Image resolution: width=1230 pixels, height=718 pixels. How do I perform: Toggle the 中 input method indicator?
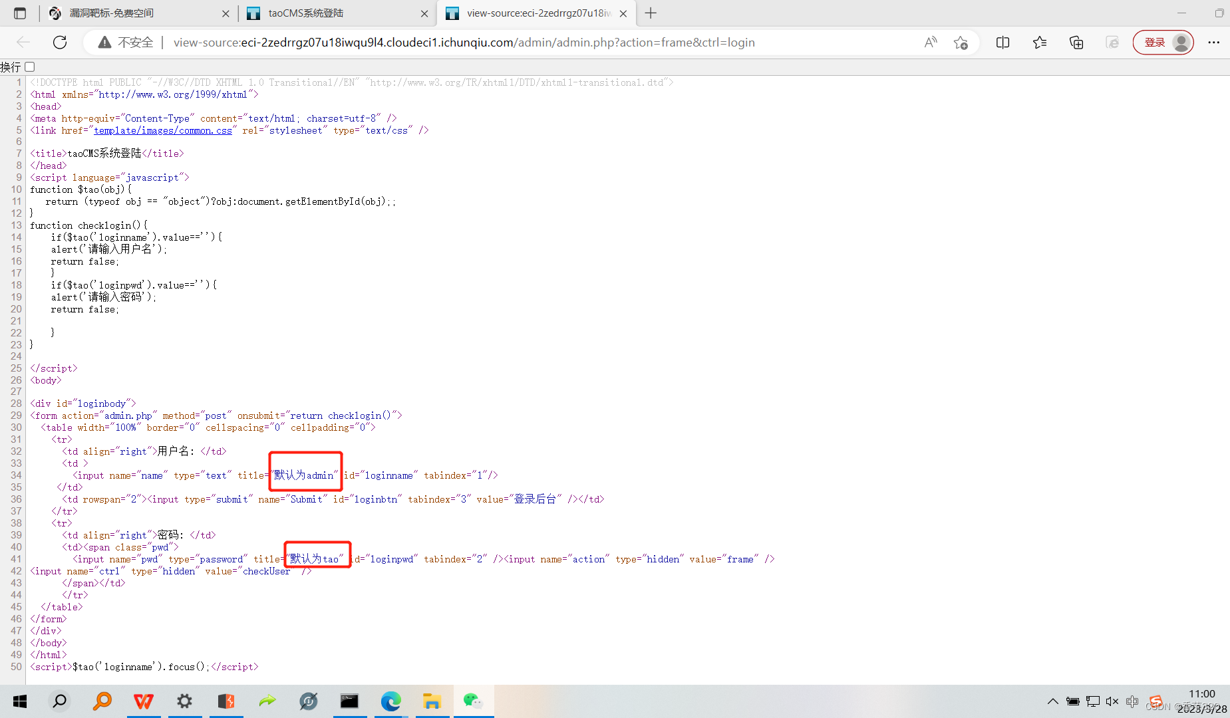[1132, 701]
